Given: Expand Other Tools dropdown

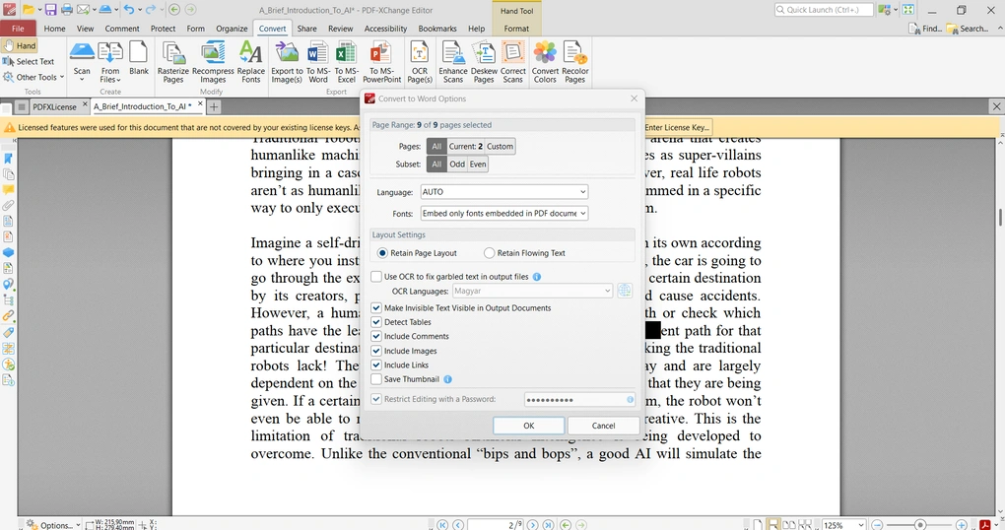Looking at the screenshot, I should coord(33,77).
